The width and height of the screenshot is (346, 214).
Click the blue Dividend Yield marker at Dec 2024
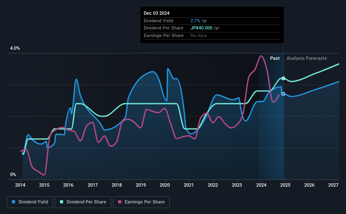point(283,94)
